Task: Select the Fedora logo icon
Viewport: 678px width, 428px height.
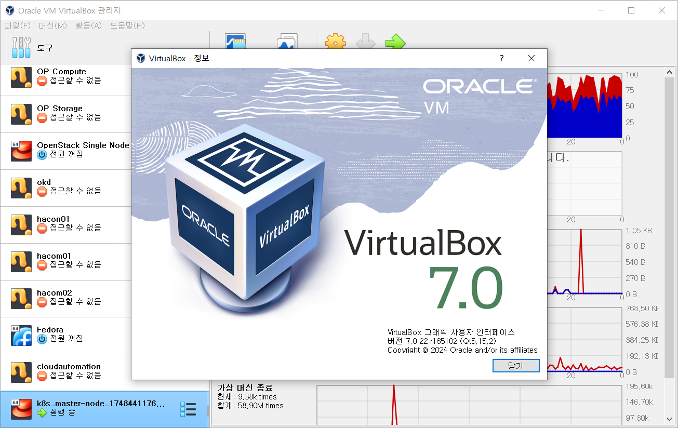Action: coord(21,335)
